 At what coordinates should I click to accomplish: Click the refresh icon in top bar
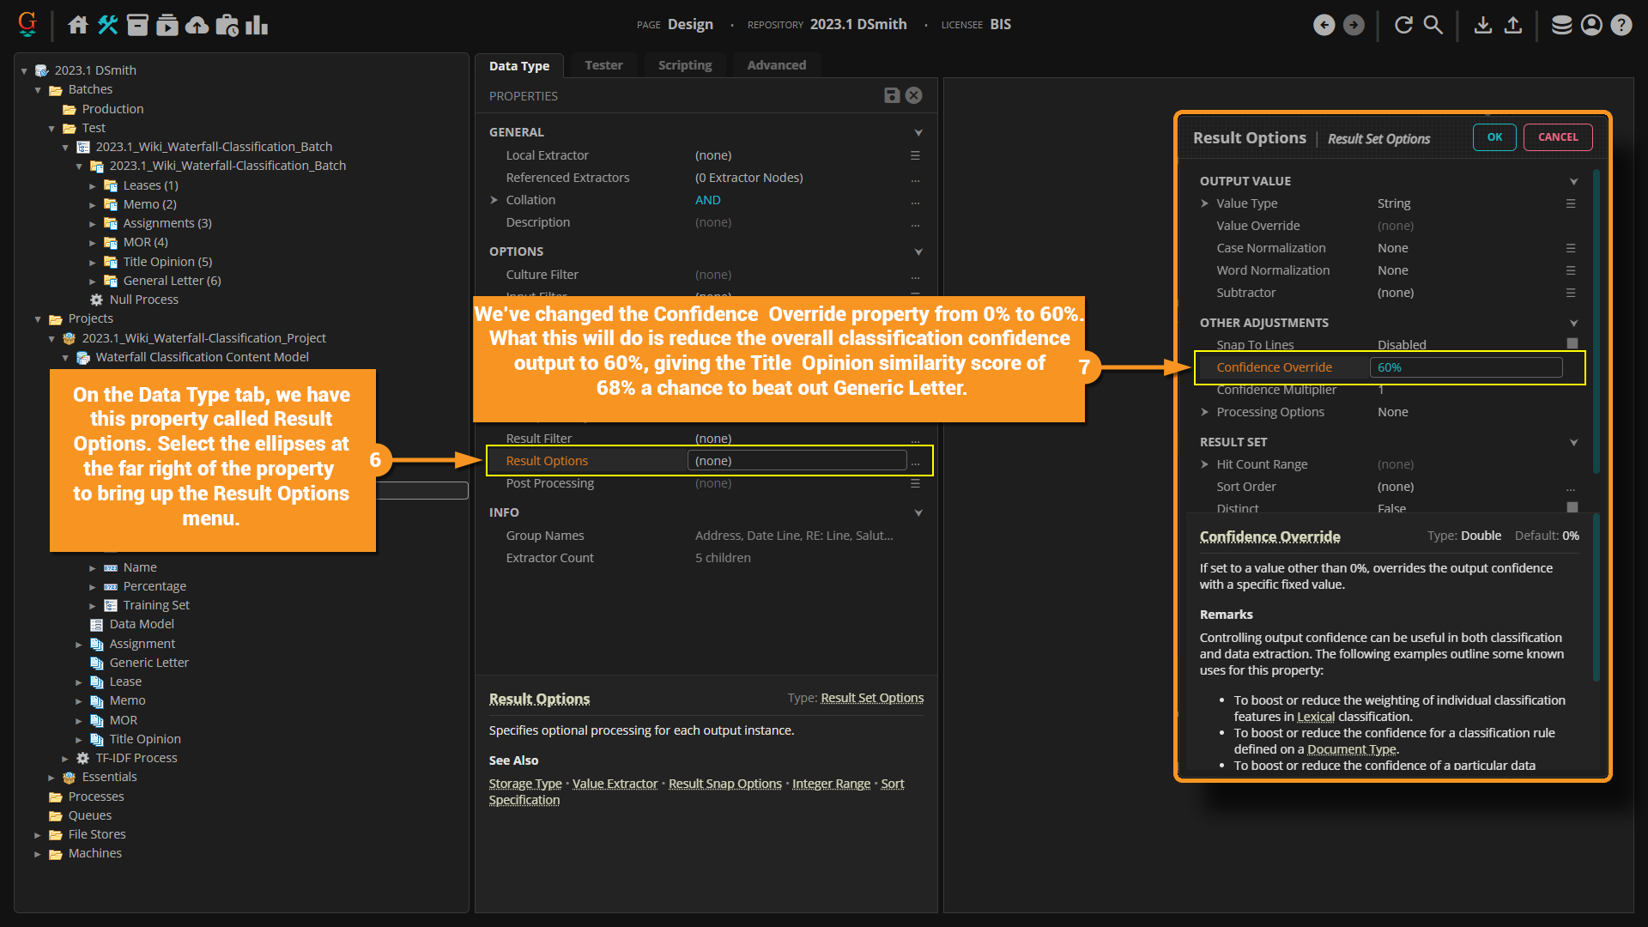1403,25
